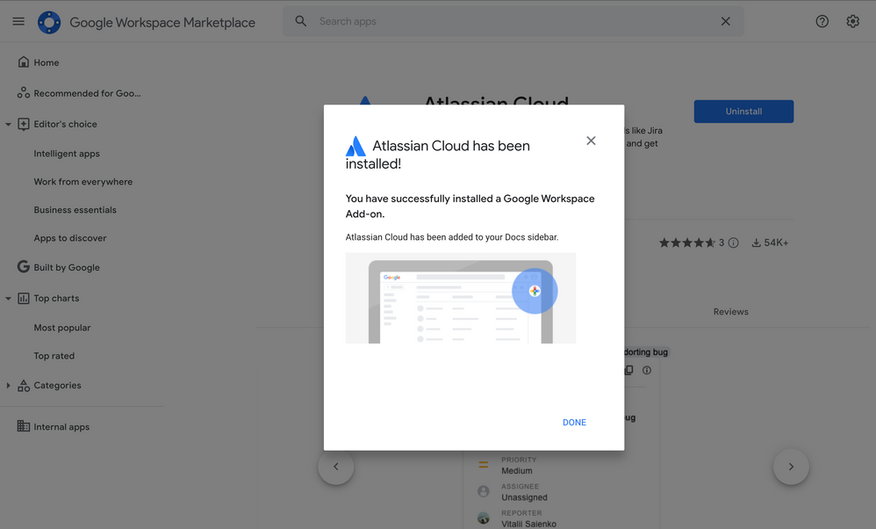This screenshot has height=529, width=876.
Task: Click the Uninstall button
Action: (x=743, y=112)
